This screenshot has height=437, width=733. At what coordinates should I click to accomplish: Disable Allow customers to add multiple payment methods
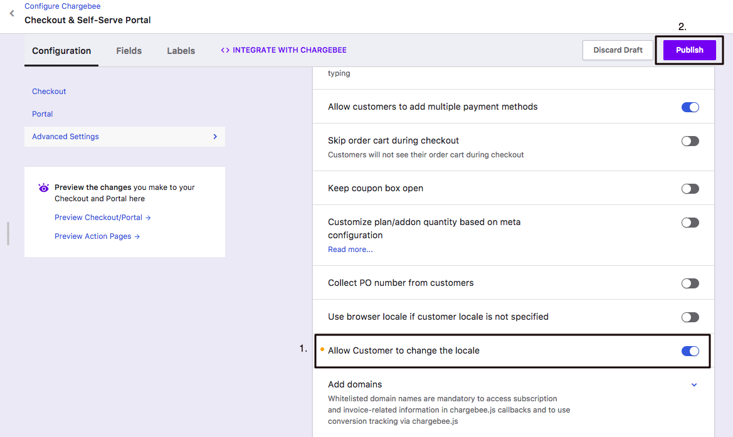(690, 107)
